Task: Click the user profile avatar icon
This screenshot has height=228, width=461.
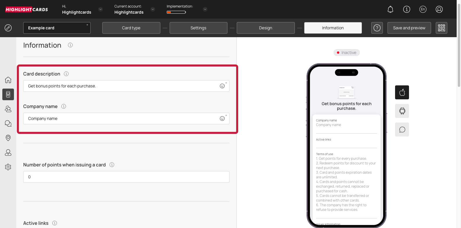Action: pos(439,9)
